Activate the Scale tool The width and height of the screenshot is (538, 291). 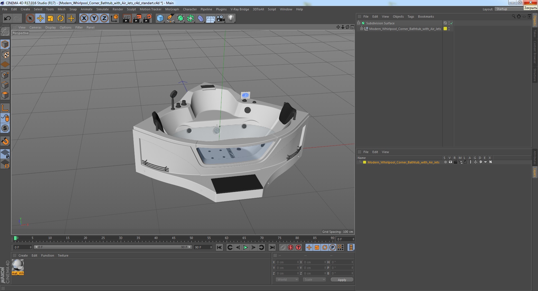click(50, 18)
